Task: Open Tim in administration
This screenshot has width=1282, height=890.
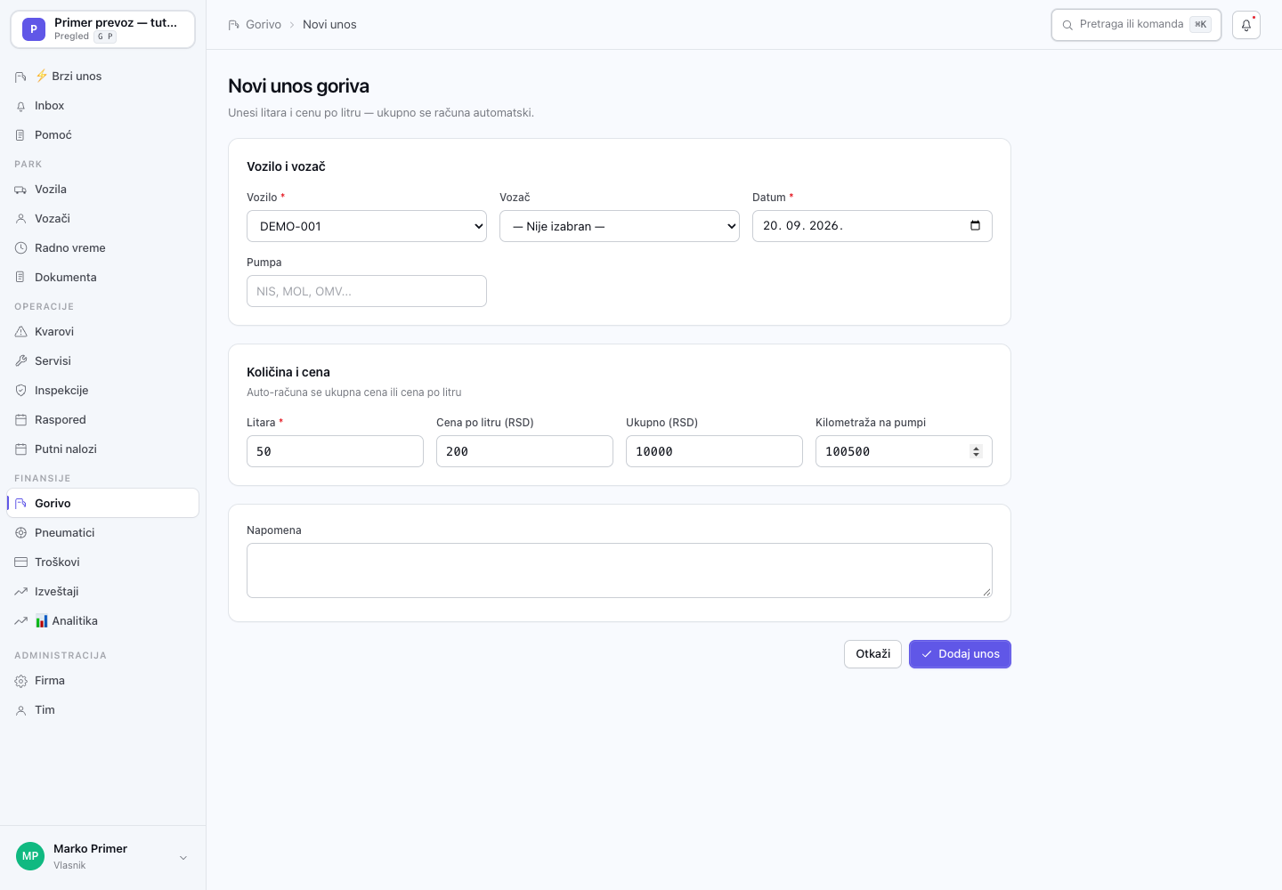Action: click(x=103, y=710)
